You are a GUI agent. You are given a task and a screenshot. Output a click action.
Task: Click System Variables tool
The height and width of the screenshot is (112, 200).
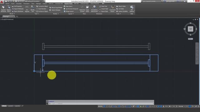122,11
